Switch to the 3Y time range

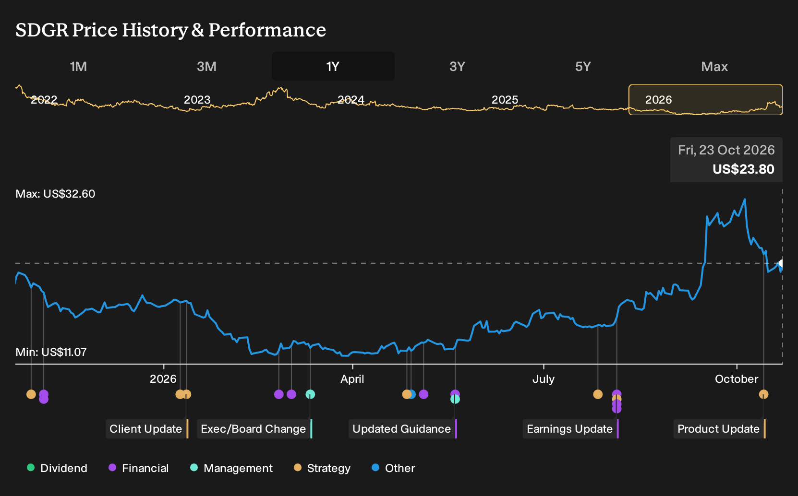(x=457, y=66)
